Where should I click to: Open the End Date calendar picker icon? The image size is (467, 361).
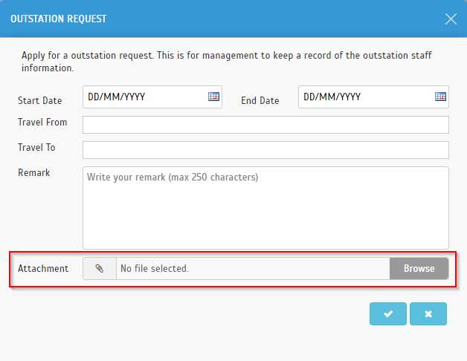click(x=440, y=97)
